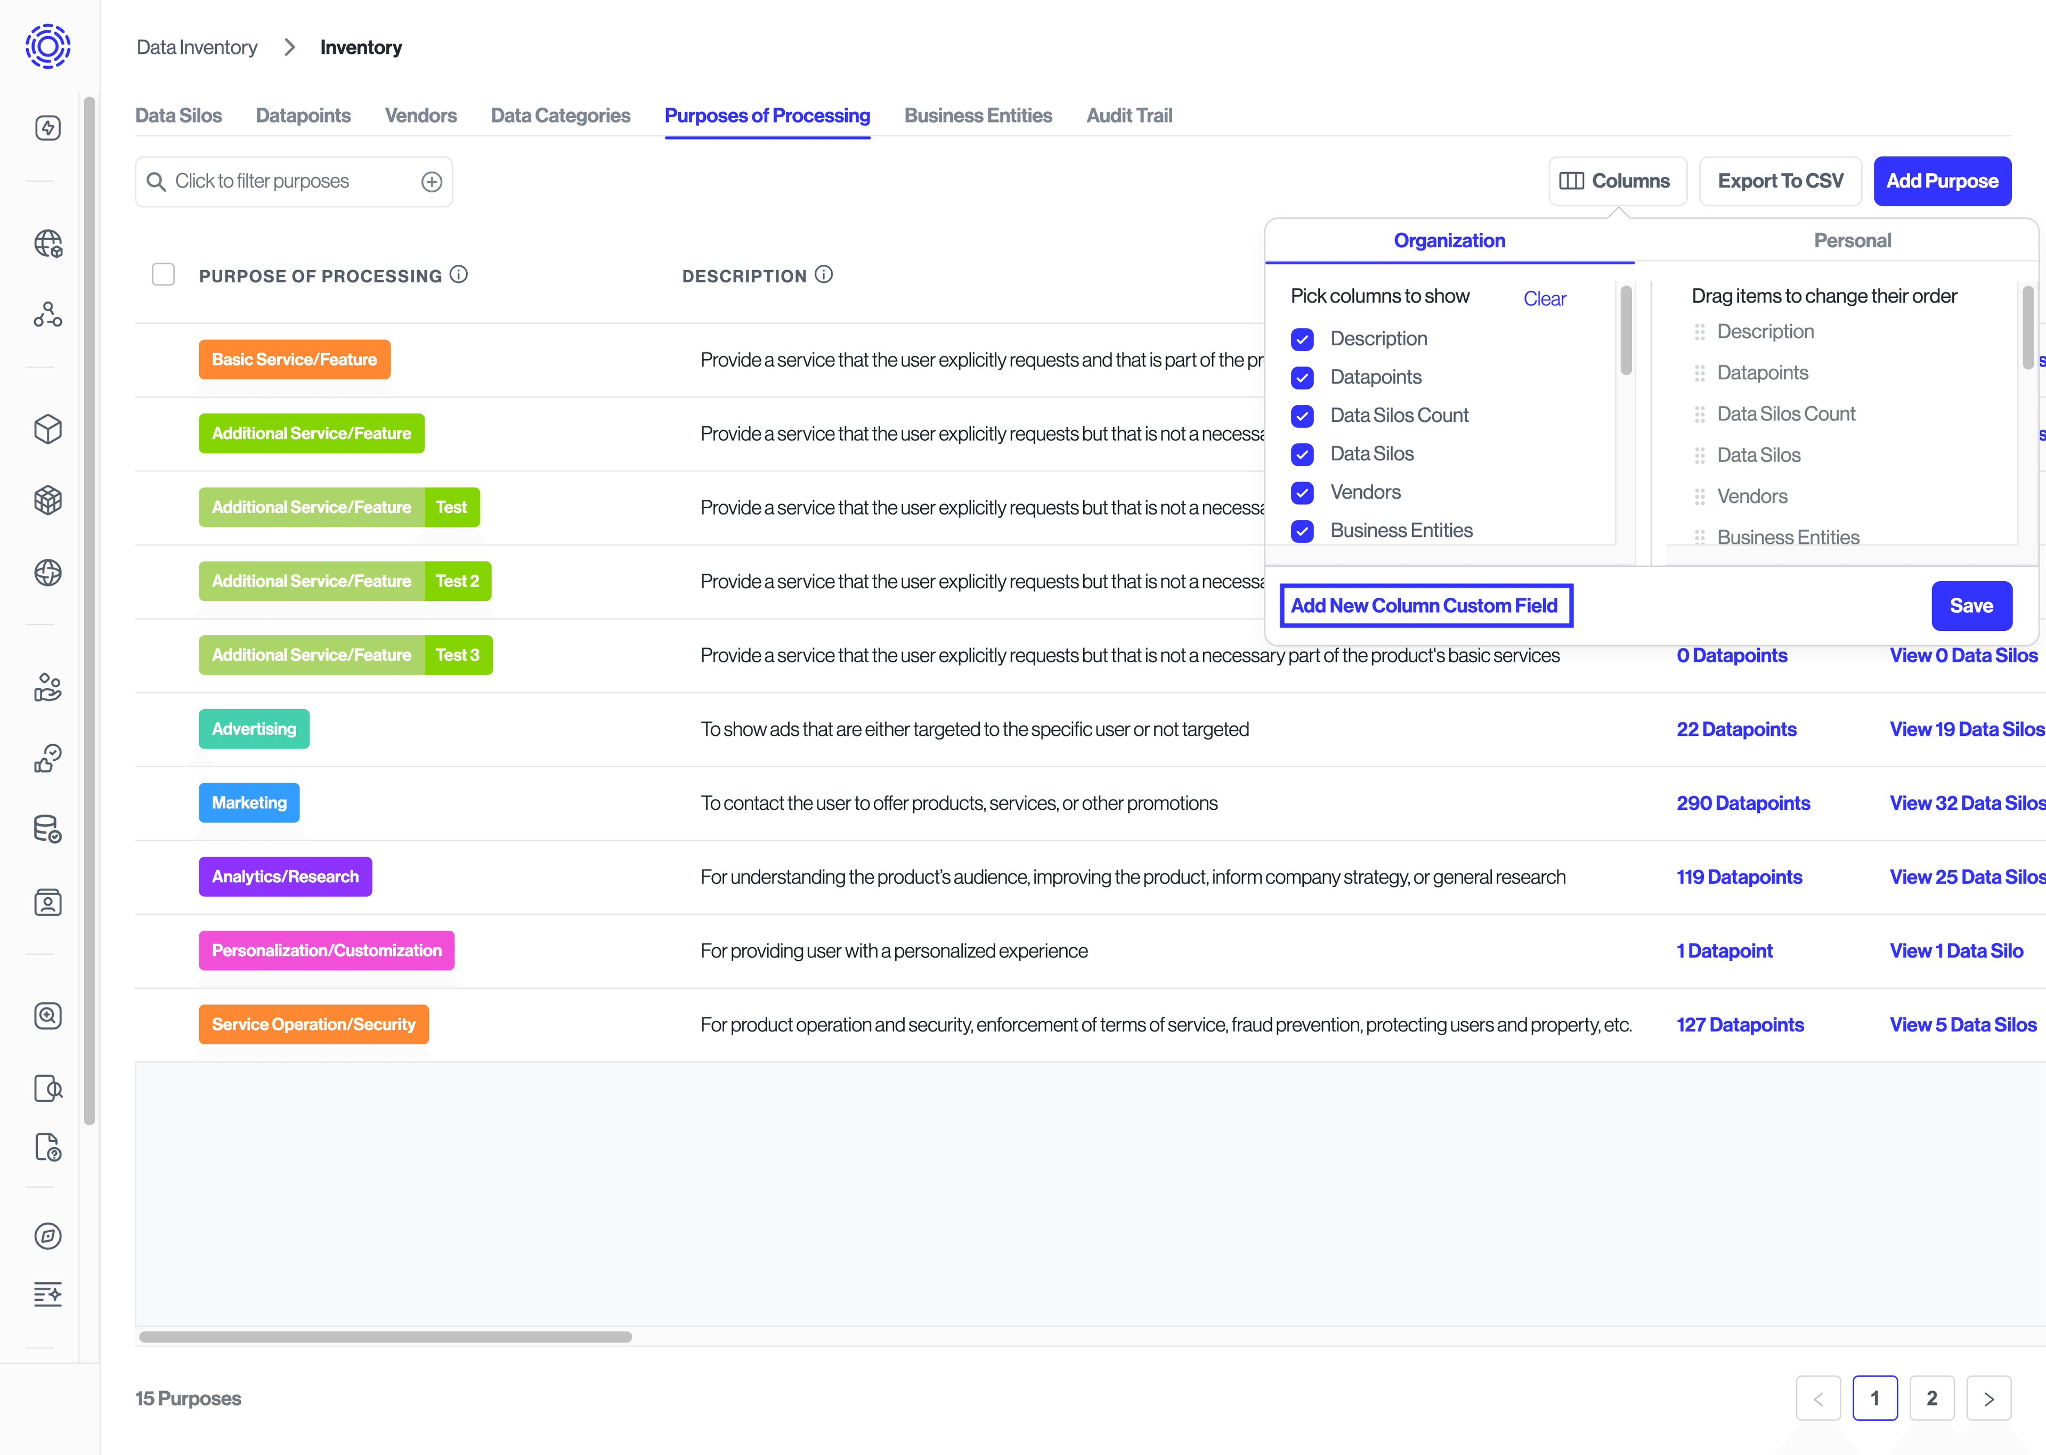The width and height of the screenshot is (2046, 1455).
Task: Click the Add Purpose button
Action: click(x=1942, y=180)
